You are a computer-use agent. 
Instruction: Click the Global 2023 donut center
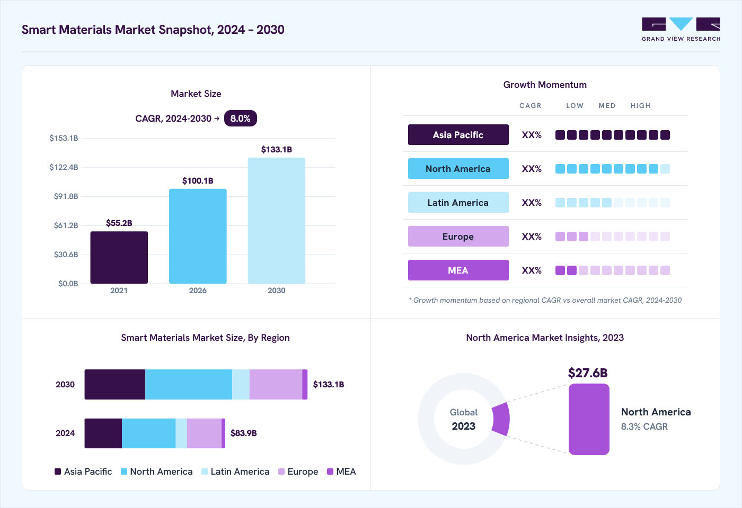464,419
